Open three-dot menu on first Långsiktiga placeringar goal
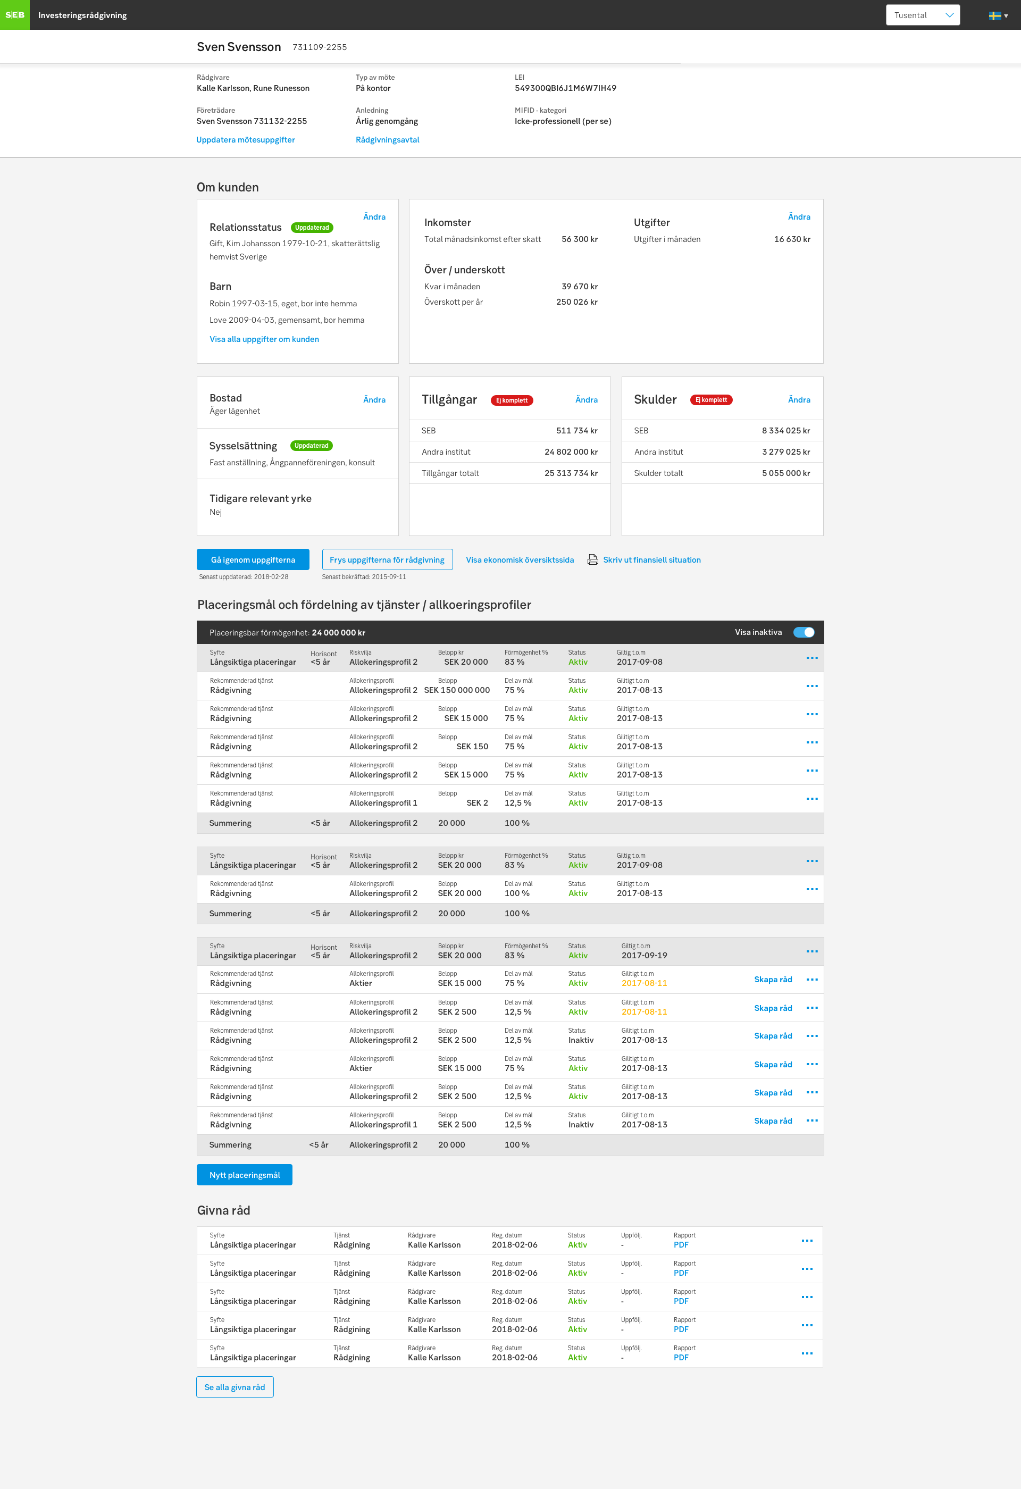Viewport: 1021px width, 1489px height. point(811,658)
